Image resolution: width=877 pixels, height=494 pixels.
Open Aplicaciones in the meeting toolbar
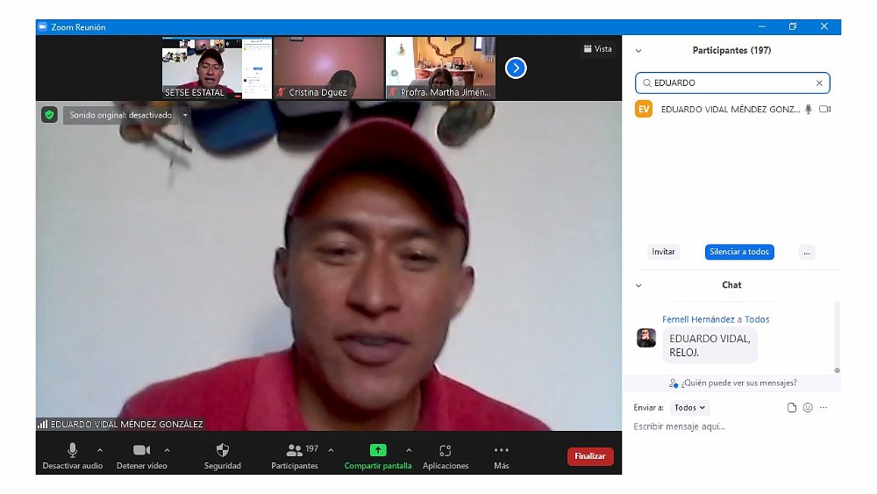point(446,455)
